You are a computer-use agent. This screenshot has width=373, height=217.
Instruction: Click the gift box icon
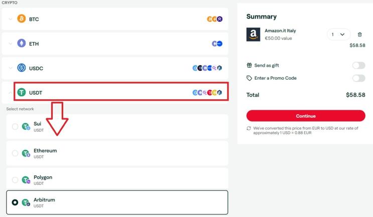(249, 65)
